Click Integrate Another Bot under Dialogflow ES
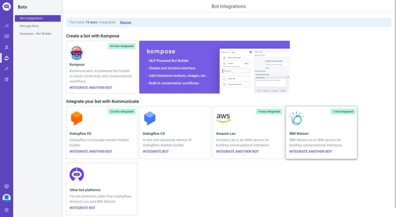 tap(91, 151)
